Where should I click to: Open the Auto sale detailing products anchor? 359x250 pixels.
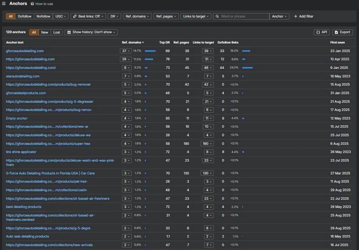[27, 236]
